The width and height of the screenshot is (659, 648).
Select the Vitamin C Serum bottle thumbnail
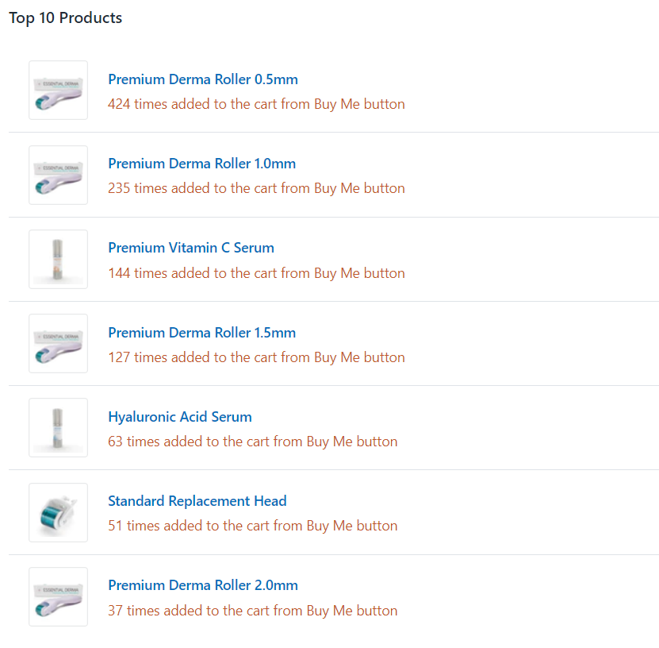[x=59, y=259]
